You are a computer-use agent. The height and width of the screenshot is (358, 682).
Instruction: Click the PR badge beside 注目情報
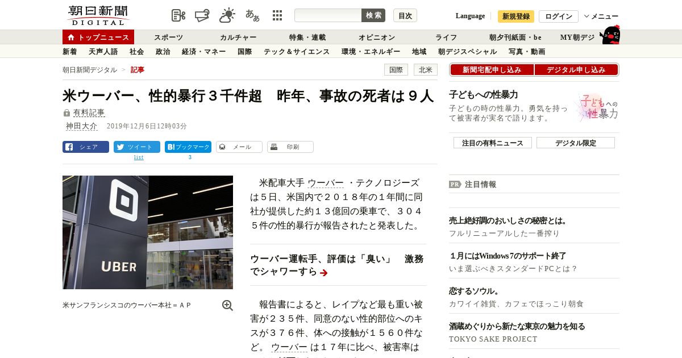pyautogui.click(x=455, y=184)
